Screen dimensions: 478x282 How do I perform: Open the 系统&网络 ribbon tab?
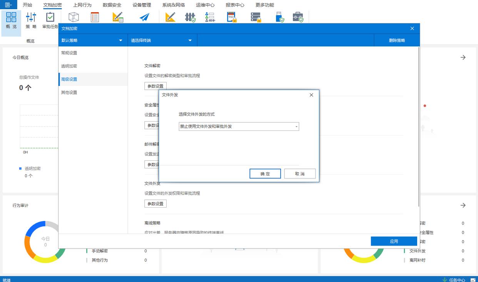pyautogui.click(x=173, y=5)
